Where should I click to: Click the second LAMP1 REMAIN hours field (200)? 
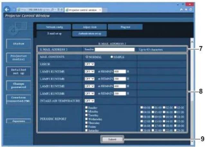(x=120, y=79)
